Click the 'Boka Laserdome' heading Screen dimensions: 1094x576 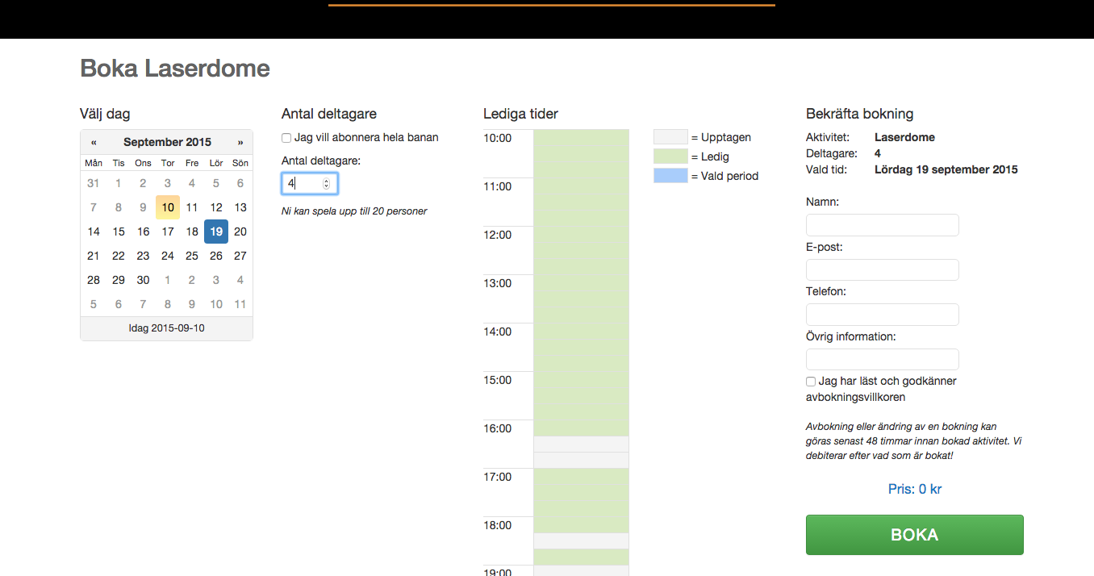pyautogui.click(x=175, y=69)
